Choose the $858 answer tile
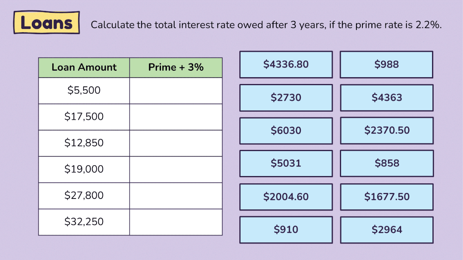The width and height of the screenshot is (463, 260). click(387, 164)
